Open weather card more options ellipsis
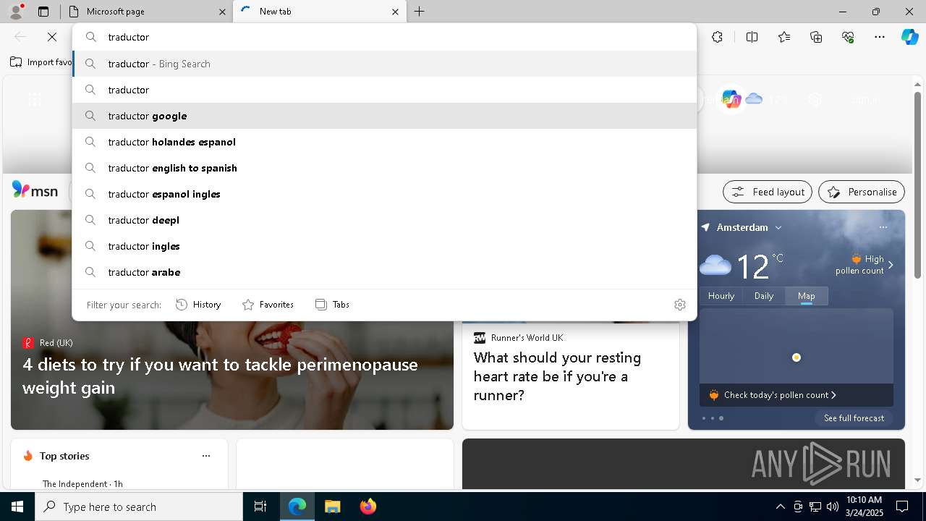The image size is (926, 521). point(883,227)
